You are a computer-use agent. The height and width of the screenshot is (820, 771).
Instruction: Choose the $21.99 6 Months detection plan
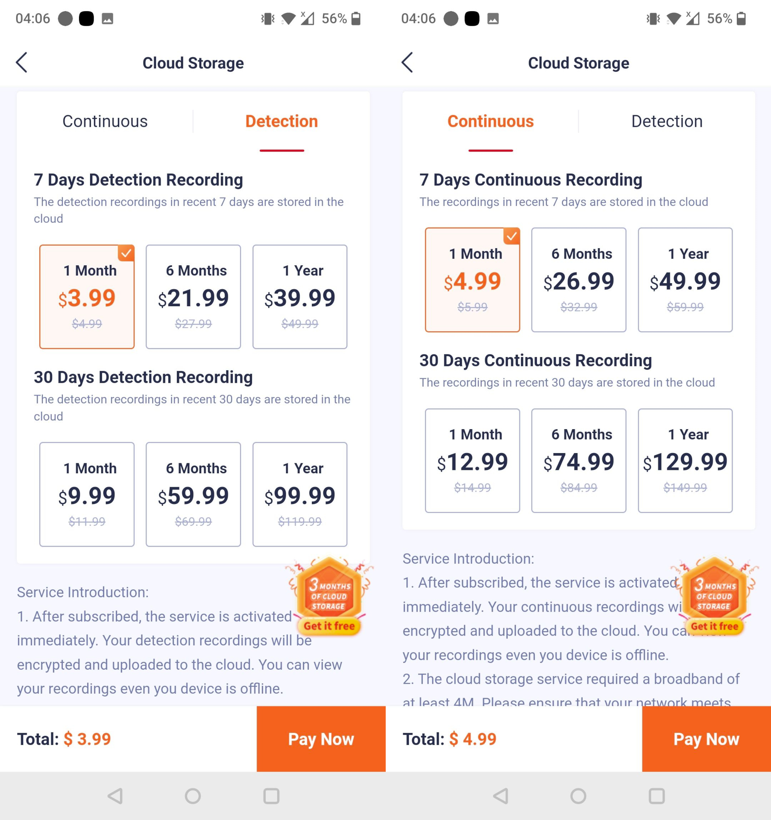[x=193, y=297]
